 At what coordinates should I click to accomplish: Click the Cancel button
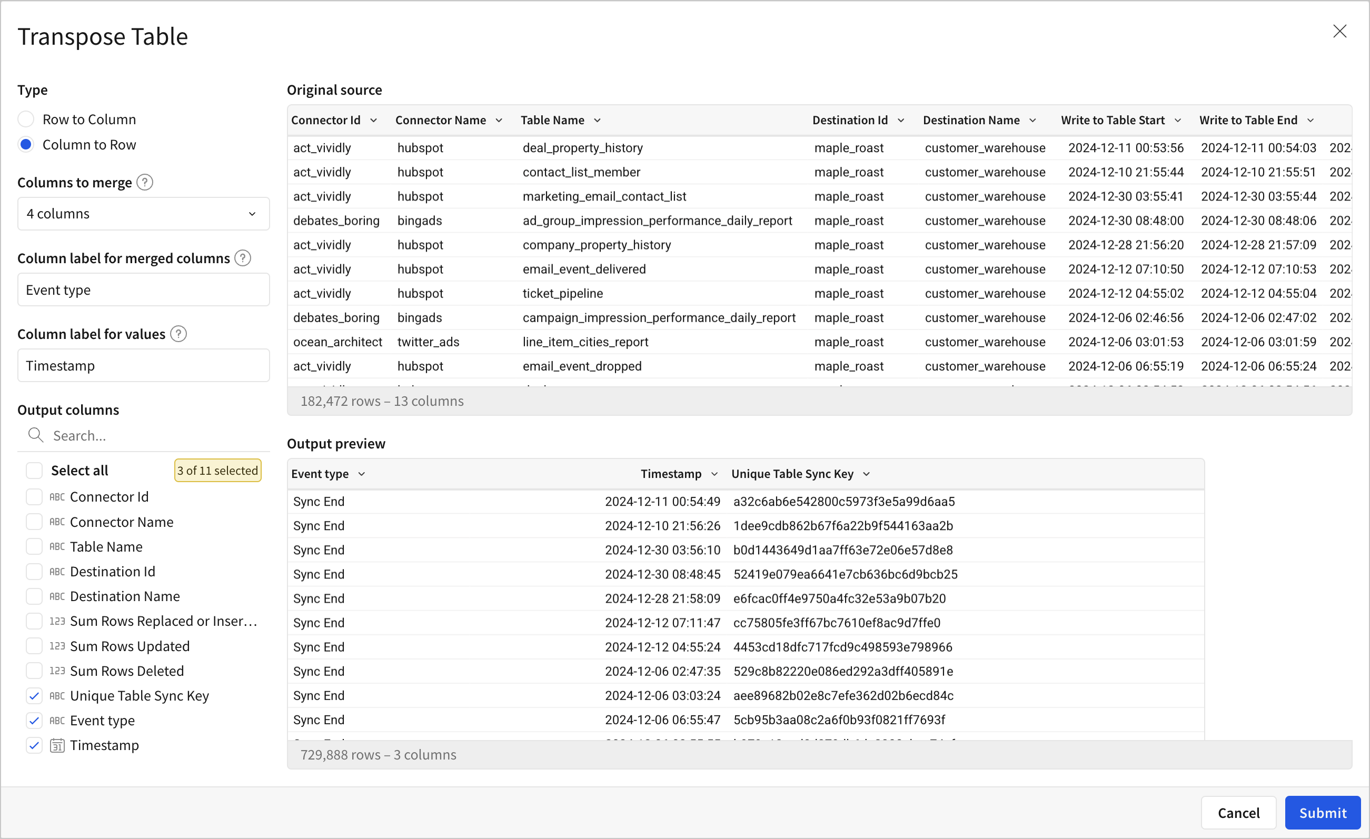click(1238, 813)
